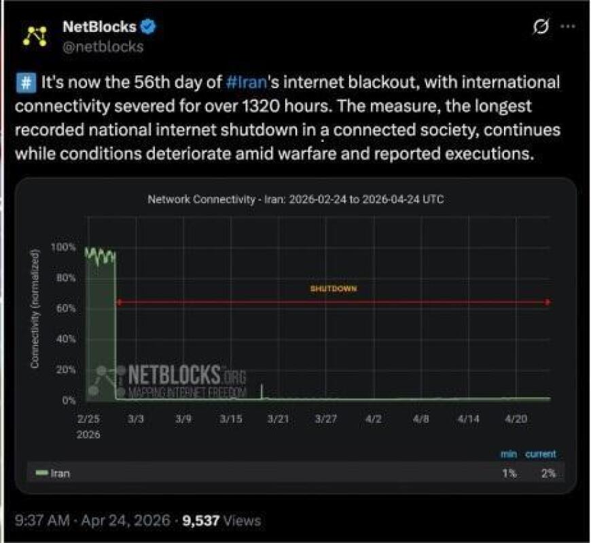This screenshot has width=591, height=543.
Task: Open the NetBlocks display name link
Action: 99,27
